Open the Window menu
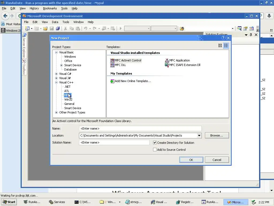Image resolution: width=274 pixels, height=206 pixels. pos(78,22)
